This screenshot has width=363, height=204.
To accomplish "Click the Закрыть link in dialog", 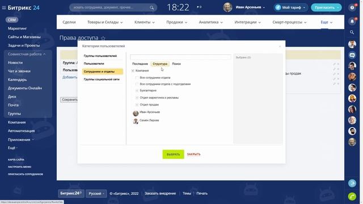I will pyautogui.click(x=193, y=154).
